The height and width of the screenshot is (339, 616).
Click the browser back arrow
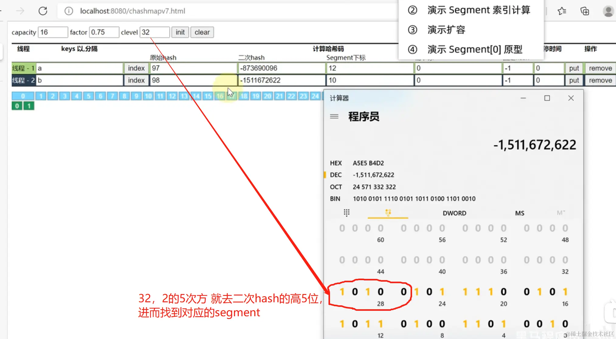tap(2, 11)
